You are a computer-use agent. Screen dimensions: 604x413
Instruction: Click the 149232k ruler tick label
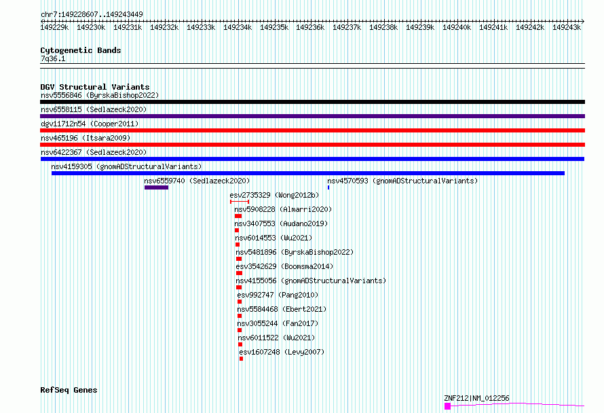[164, 27]
